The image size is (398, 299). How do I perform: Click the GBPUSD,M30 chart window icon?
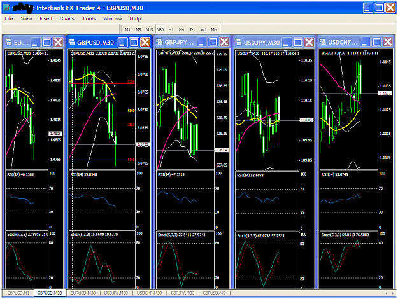(x=71, y=42)
